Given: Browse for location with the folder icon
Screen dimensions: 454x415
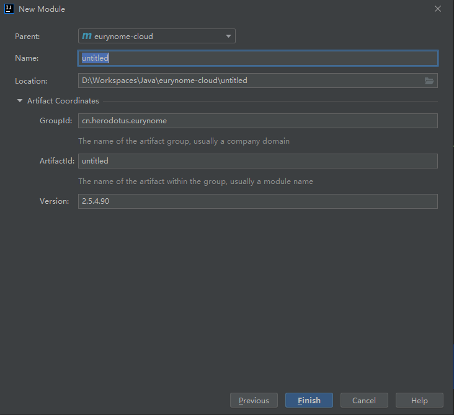Looking at the screenshot, I should 429,81.
